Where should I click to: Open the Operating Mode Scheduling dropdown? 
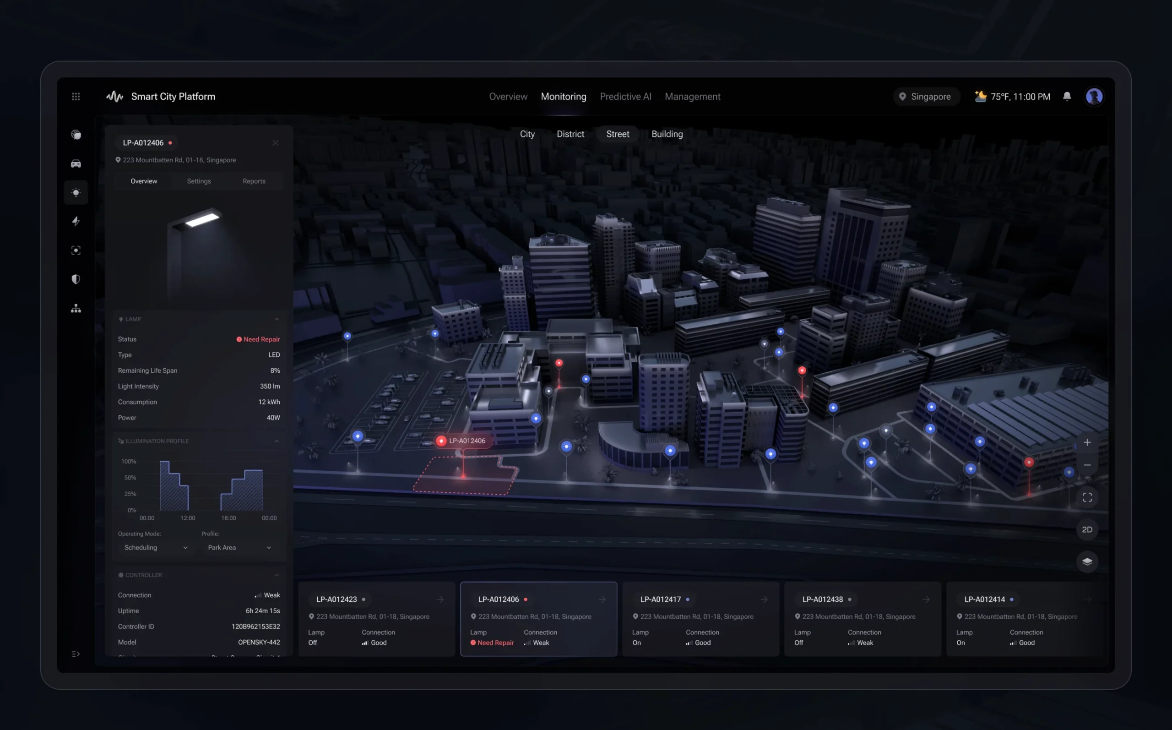point(155,548)
